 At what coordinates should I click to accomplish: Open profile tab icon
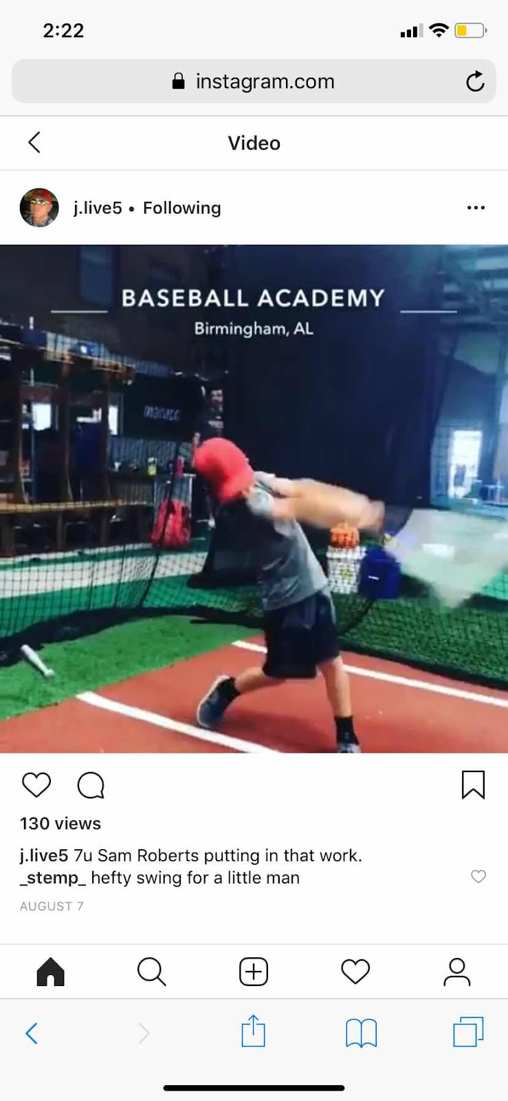point(457,972)
